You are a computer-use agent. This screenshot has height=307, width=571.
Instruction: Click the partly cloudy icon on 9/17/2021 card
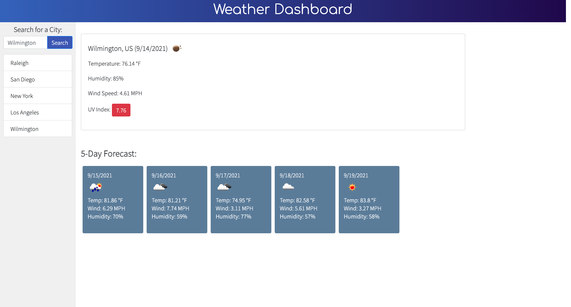coord(223,186)
